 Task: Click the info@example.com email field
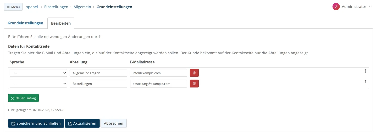158,73
